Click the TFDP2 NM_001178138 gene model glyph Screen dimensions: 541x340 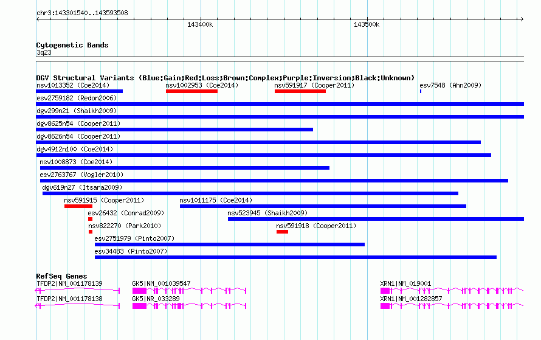point(78,306)
